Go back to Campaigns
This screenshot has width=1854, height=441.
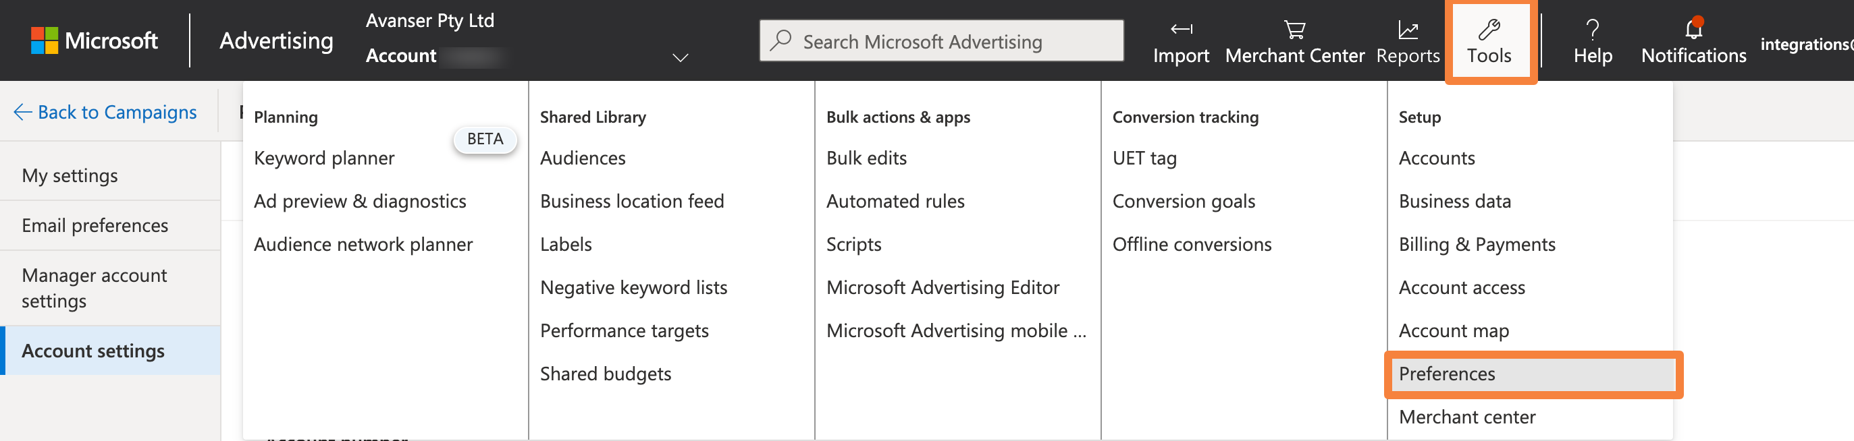(105, 112)
